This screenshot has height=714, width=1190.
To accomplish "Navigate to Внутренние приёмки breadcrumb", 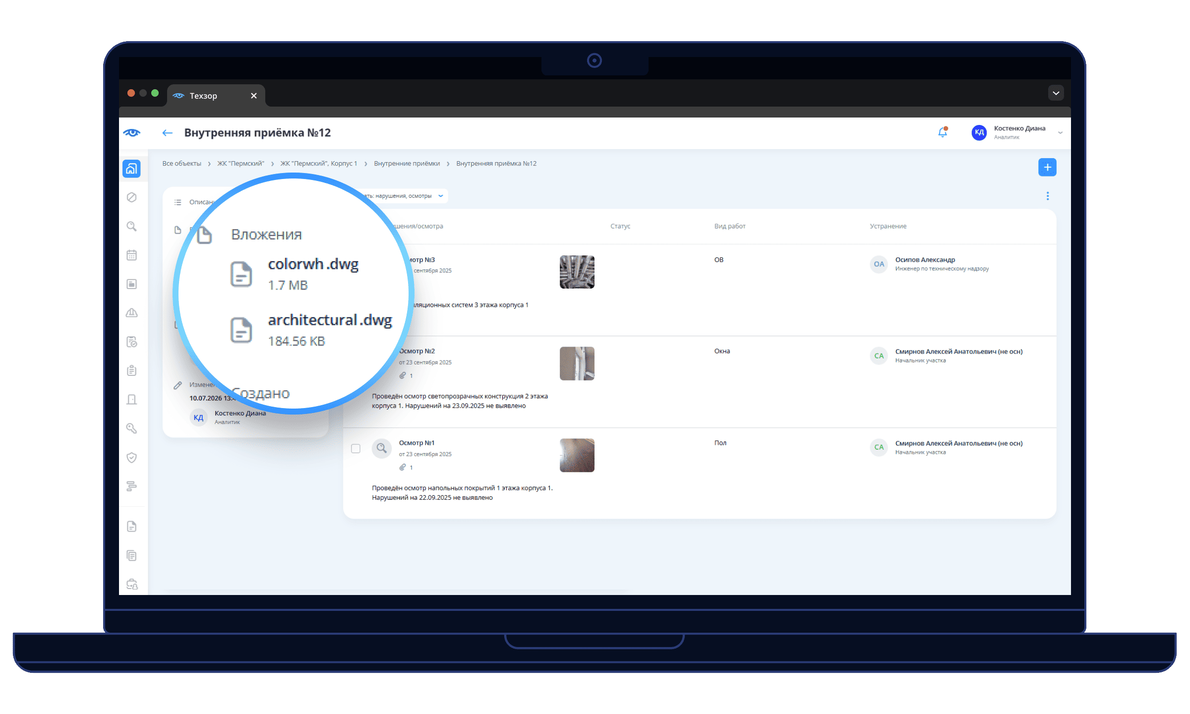I will coord(407,164).
